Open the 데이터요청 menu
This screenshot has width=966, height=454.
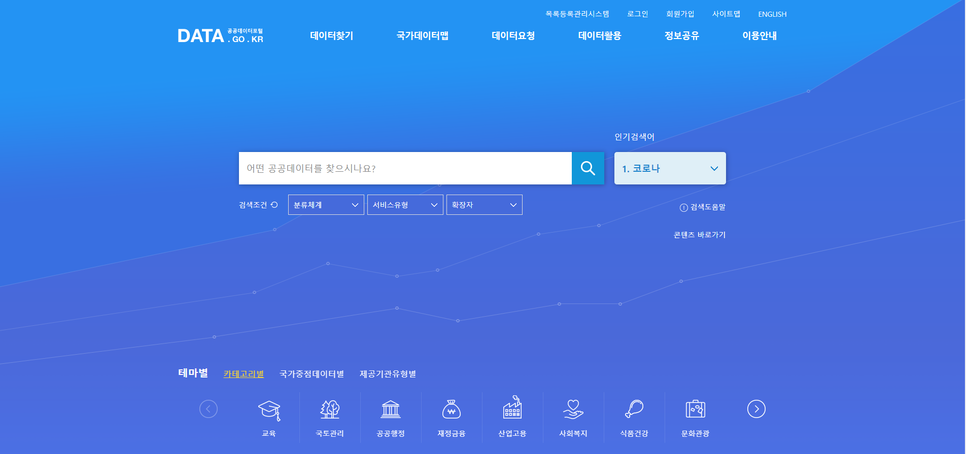pyautogui.click(x=513, y=35)
